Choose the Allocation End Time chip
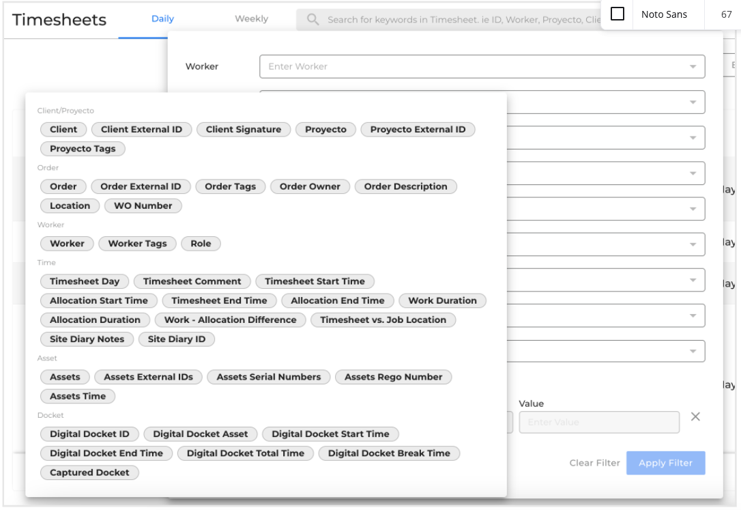Image resolution: width=741 pixels, height=510 pixels. (338, 301)
